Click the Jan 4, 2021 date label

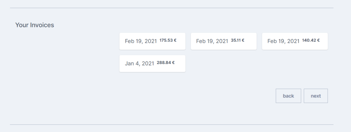[140, 64]
